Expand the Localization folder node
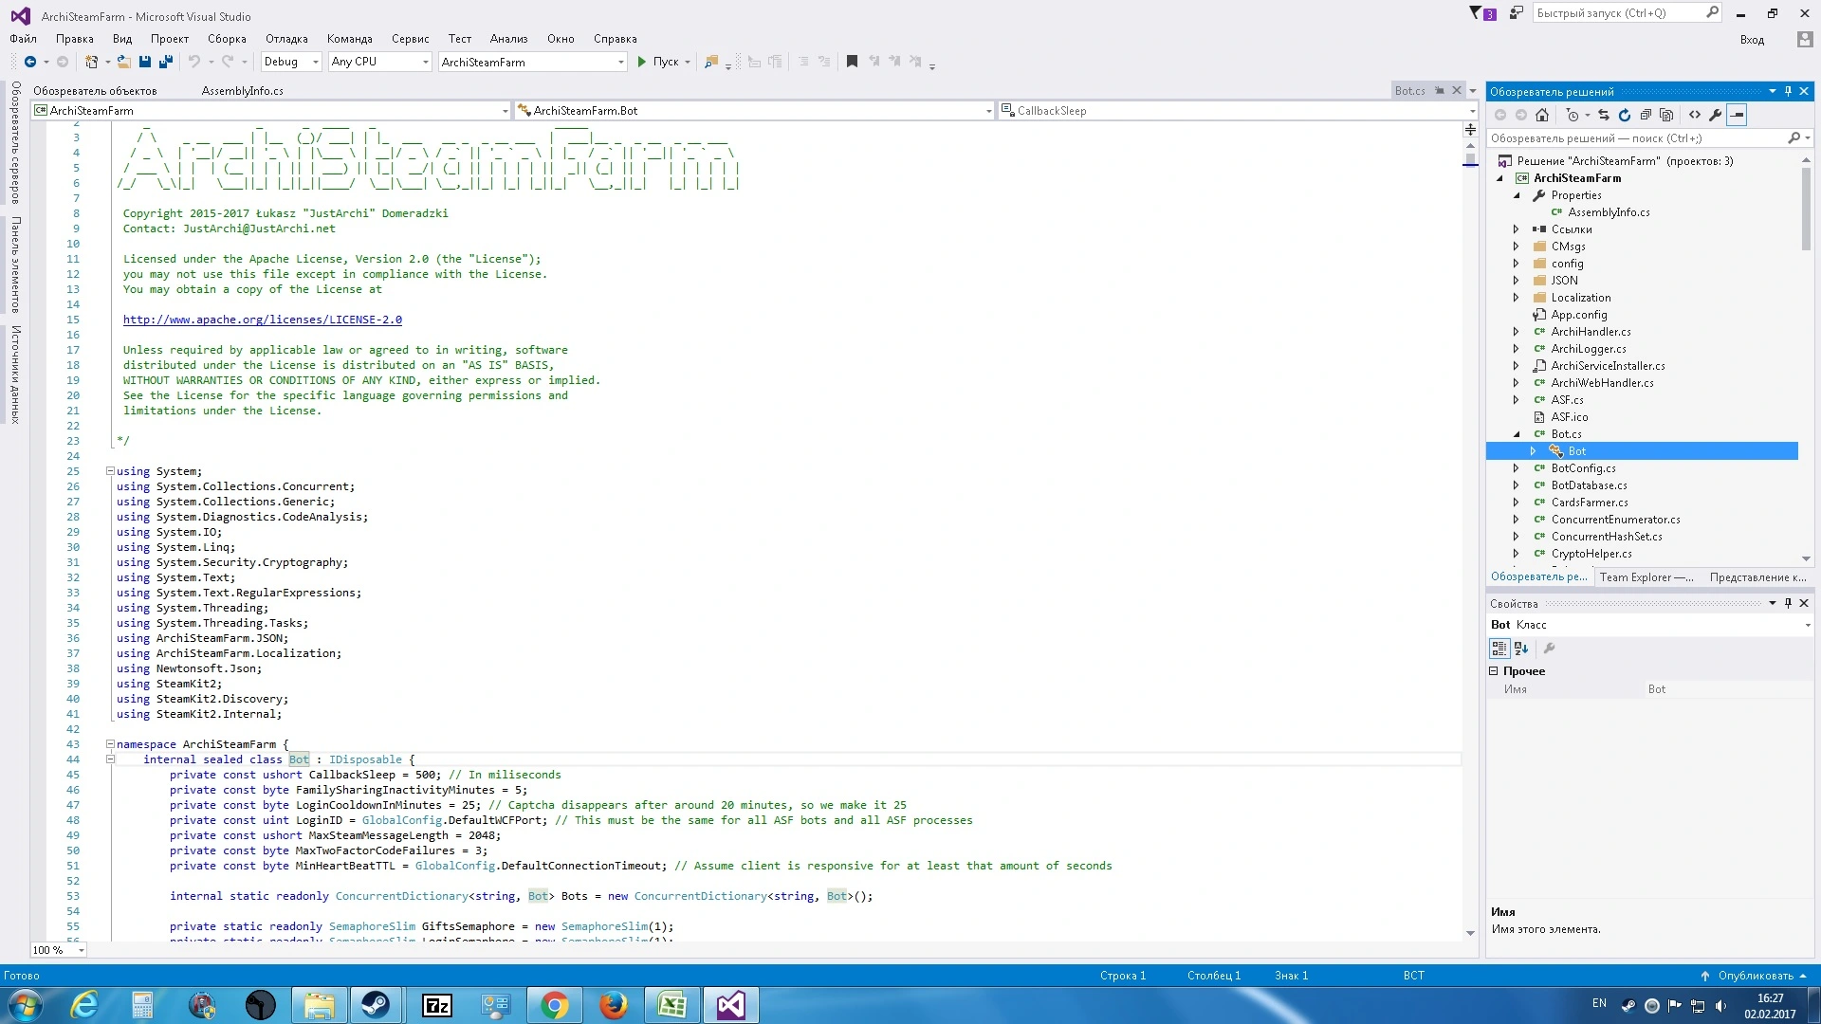Screen dimensions: 1821x1024 click(x=1516, y=298)
